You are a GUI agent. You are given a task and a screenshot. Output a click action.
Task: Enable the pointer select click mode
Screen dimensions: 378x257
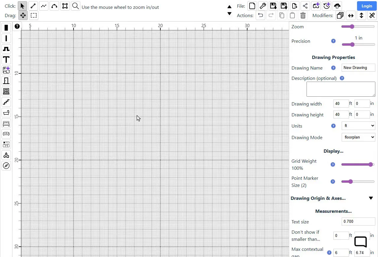(x=22, y=6)
